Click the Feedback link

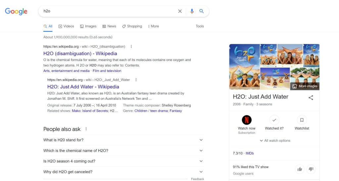click(197, 179)
